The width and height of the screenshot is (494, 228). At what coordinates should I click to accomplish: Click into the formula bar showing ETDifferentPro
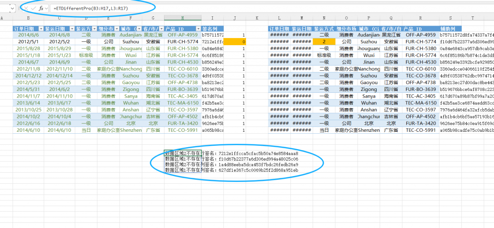tap(271, 9)
